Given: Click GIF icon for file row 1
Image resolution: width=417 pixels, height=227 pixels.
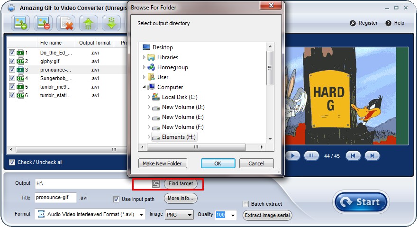Looking at the screenshot, I should [20, 53].
